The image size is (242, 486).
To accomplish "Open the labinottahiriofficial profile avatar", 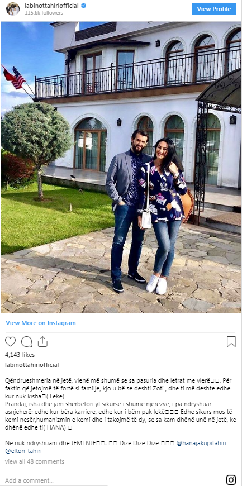I will (x=12, y=9).
